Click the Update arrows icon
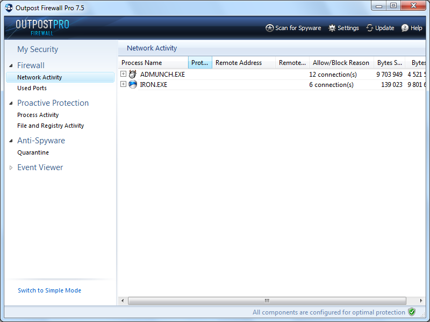Screen dimensions: 430x322 pos(370,28)
